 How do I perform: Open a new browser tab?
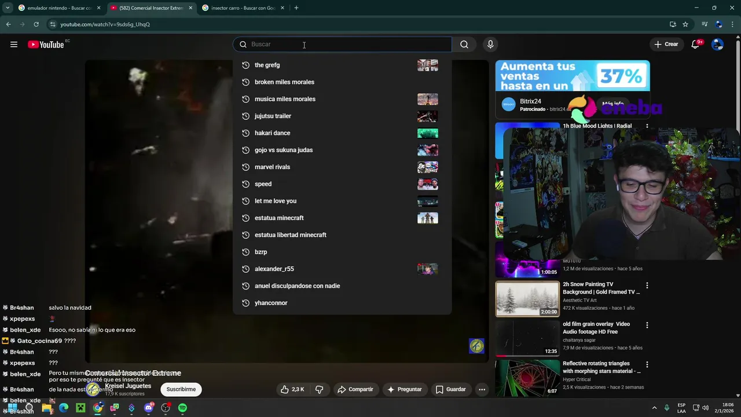296,8
